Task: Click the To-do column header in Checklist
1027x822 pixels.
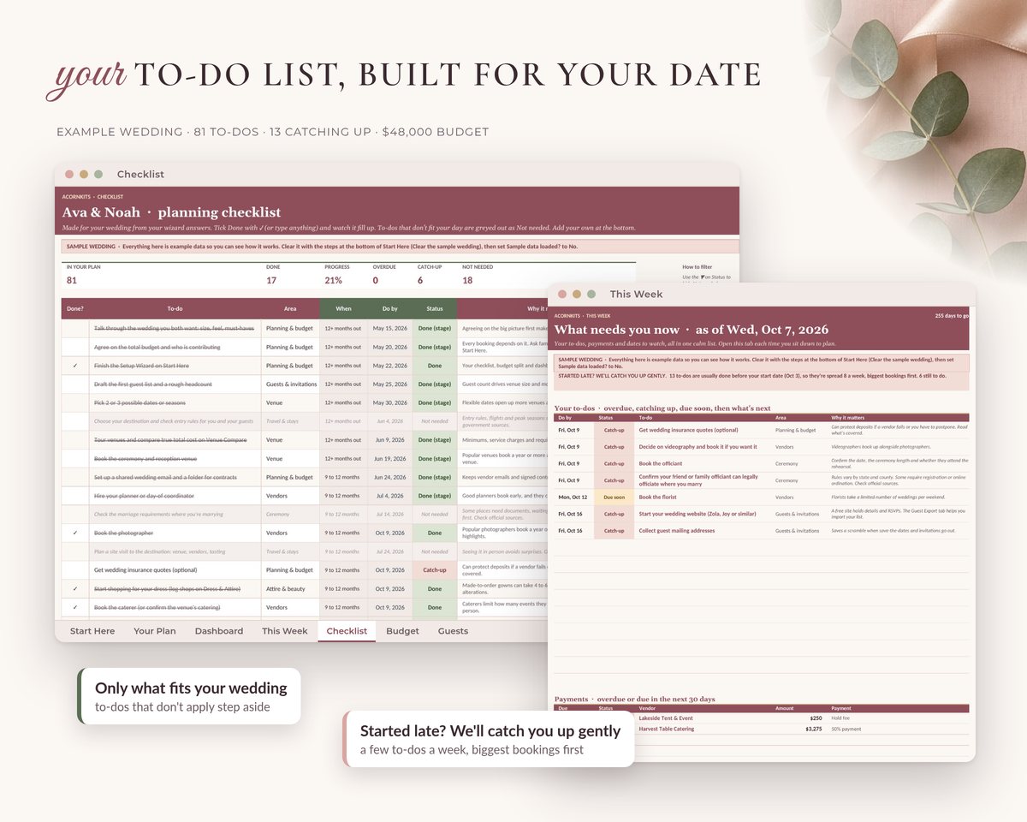Action: (175, 308)
